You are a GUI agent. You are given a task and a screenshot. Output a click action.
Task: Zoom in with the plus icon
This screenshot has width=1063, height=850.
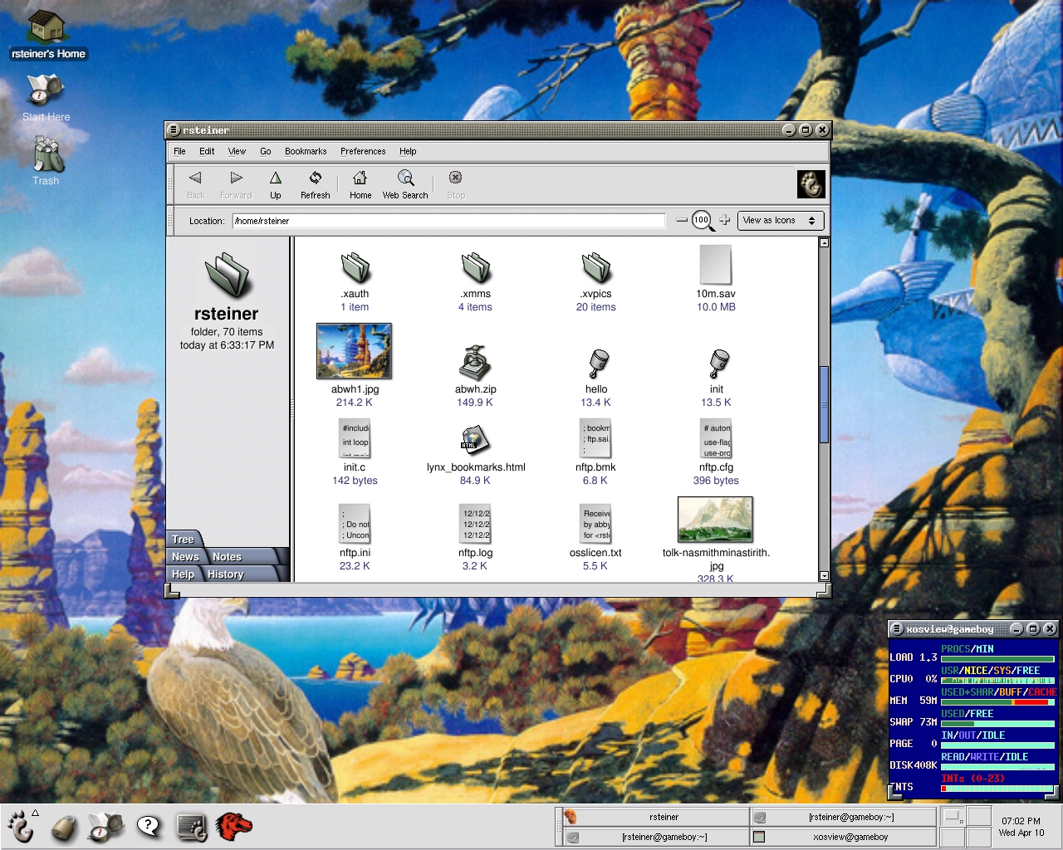725,220
